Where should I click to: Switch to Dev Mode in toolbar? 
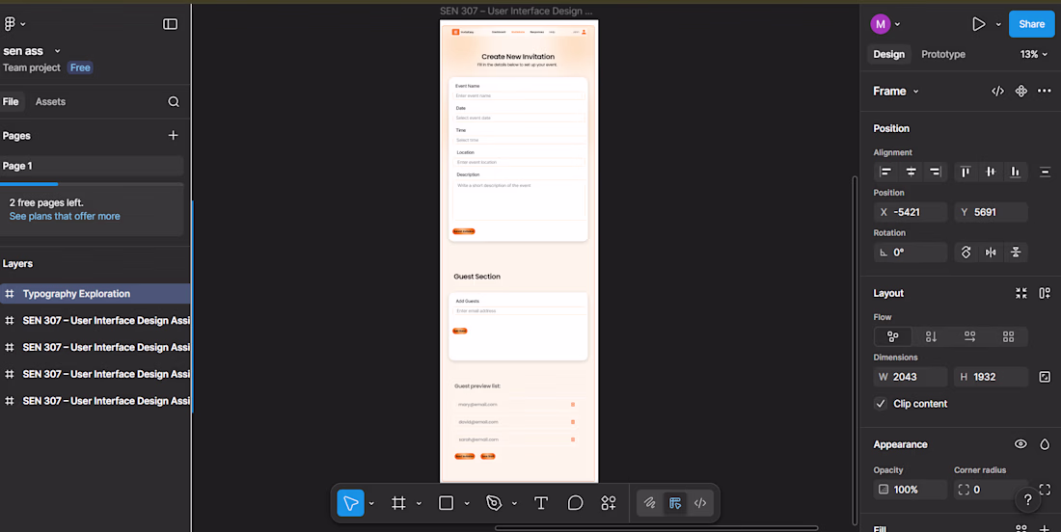tap(700, 503)
